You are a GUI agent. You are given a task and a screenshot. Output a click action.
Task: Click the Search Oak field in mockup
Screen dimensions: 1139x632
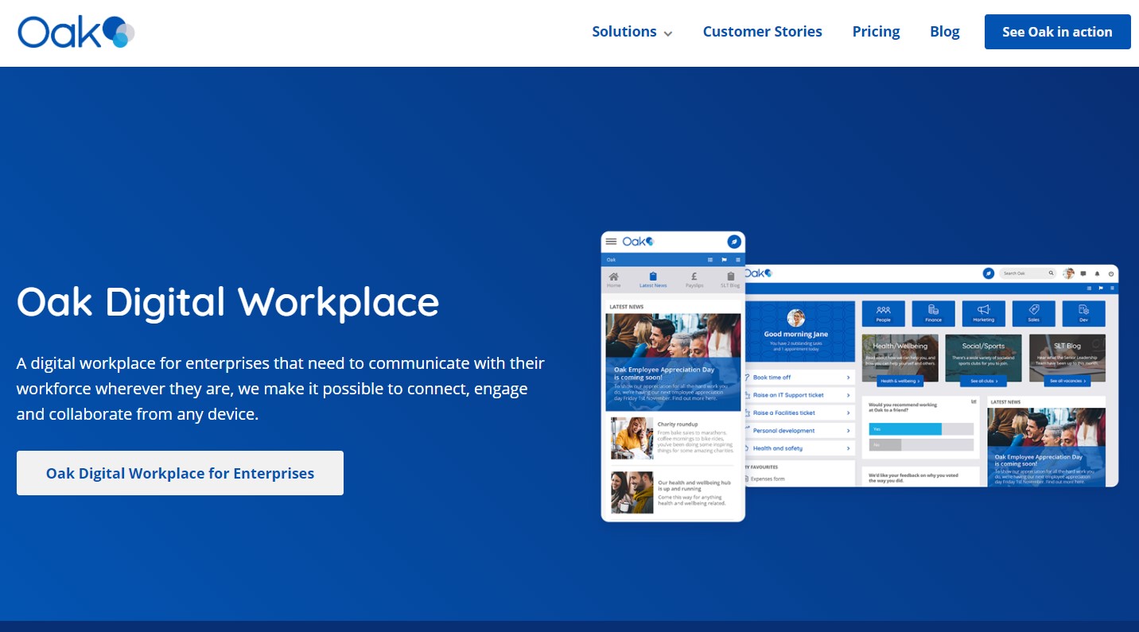pos(1027,273)
